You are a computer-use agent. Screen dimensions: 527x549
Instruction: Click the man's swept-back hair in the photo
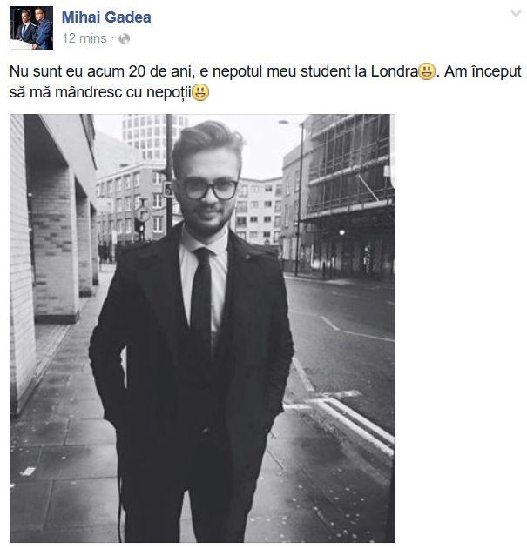pyautogui.click(x=206, y=144)
